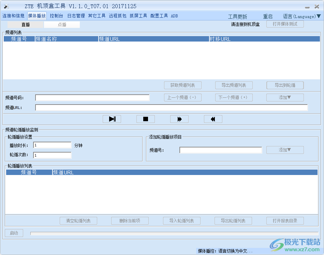Click the rewind button
Image resolution: width=324 pixels, height=255 pixels.
(213, 119)
